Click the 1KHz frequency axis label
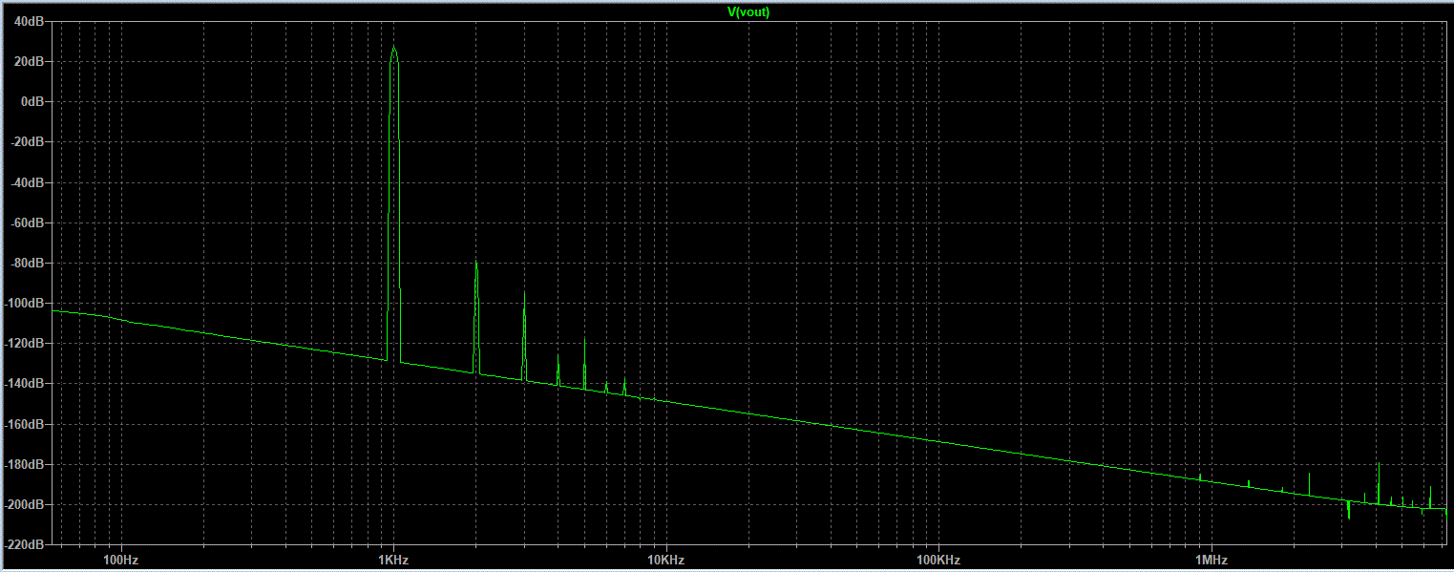 pyautogui.click(x=393, y=559)
